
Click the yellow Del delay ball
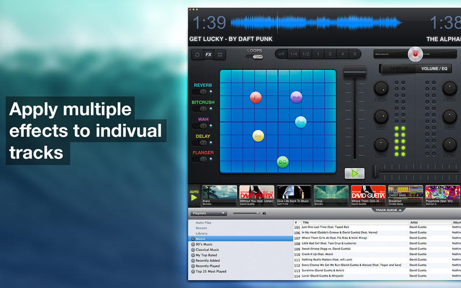tap(258, 136)
